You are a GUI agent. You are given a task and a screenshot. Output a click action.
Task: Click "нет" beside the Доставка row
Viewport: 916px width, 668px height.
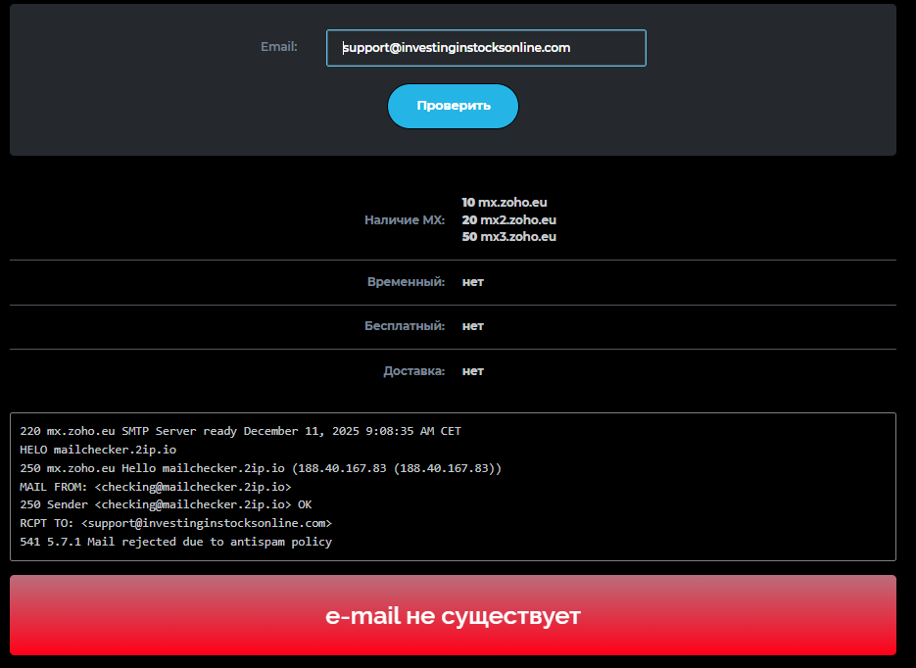click(472, 370)
